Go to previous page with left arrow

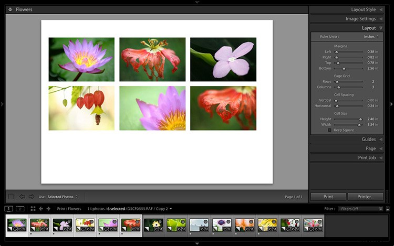pos(22,197)
